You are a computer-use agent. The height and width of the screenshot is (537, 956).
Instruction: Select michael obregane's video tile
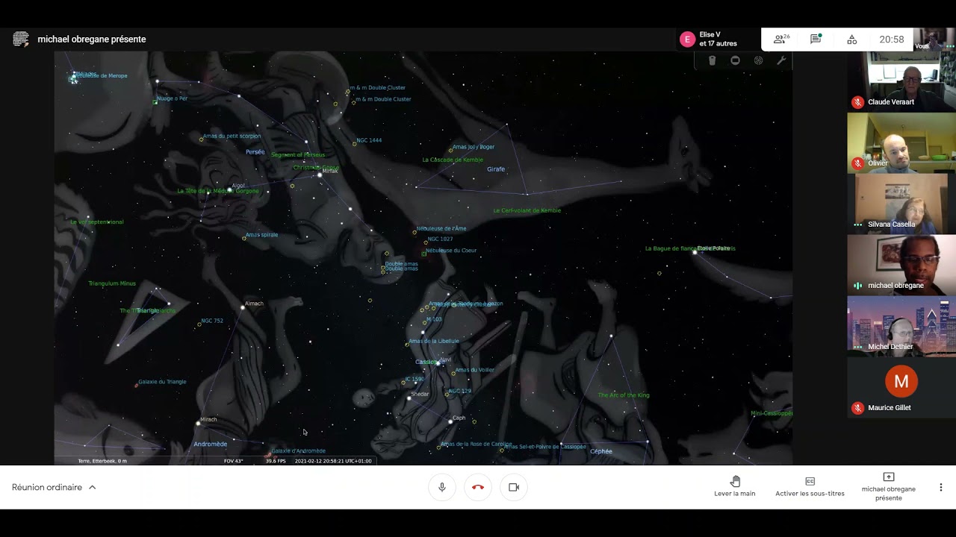(x=901, y=265)
